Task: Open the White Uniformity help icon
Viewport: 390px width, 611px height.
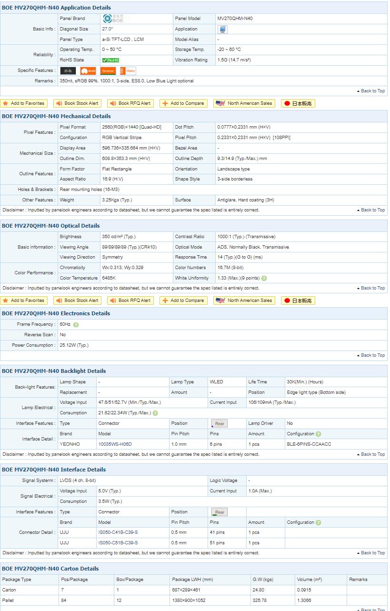Action: click(264, 278)
